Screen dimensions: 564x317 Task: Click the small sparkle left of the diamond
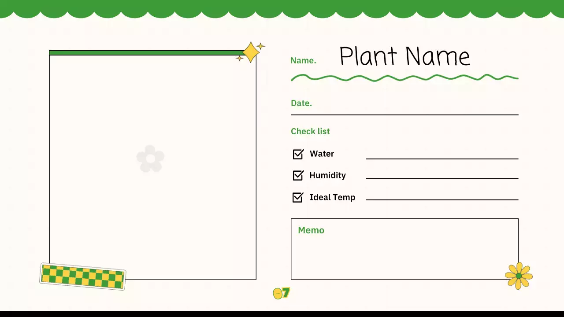239,59
